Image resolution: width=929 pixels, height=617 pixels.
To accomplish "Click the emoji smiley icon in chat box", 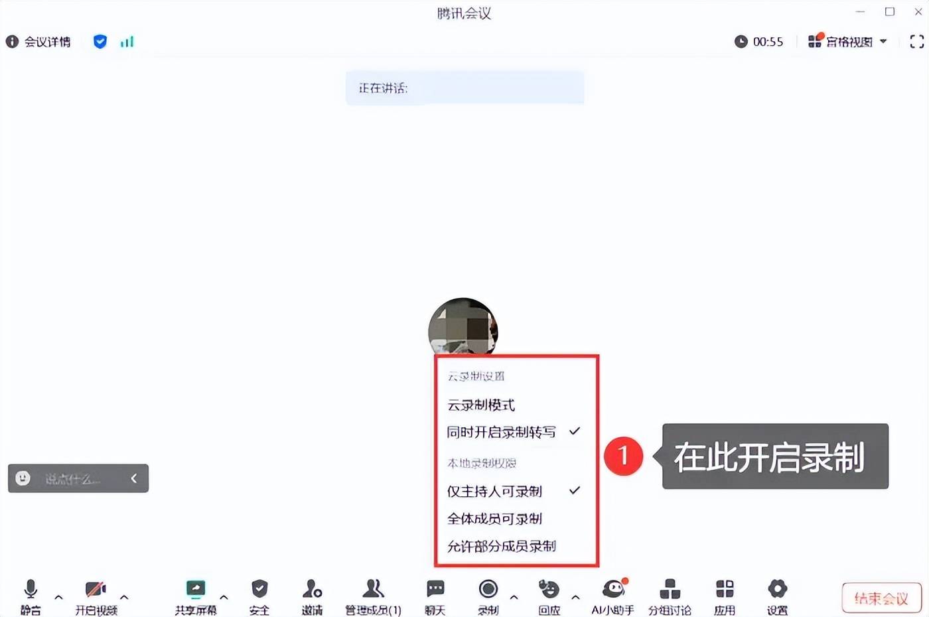I will tap(23, 478).
